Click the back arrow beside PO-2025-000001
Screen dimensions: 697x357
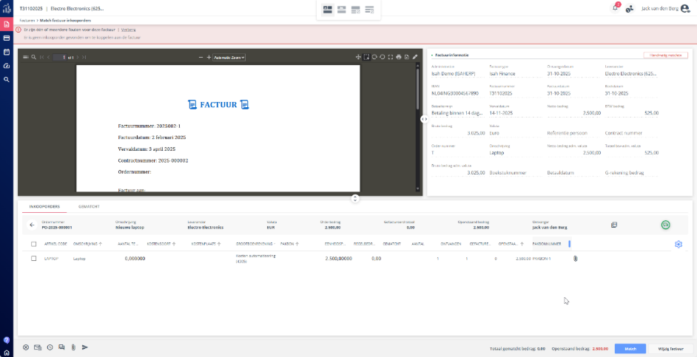[x=32, y=225]
